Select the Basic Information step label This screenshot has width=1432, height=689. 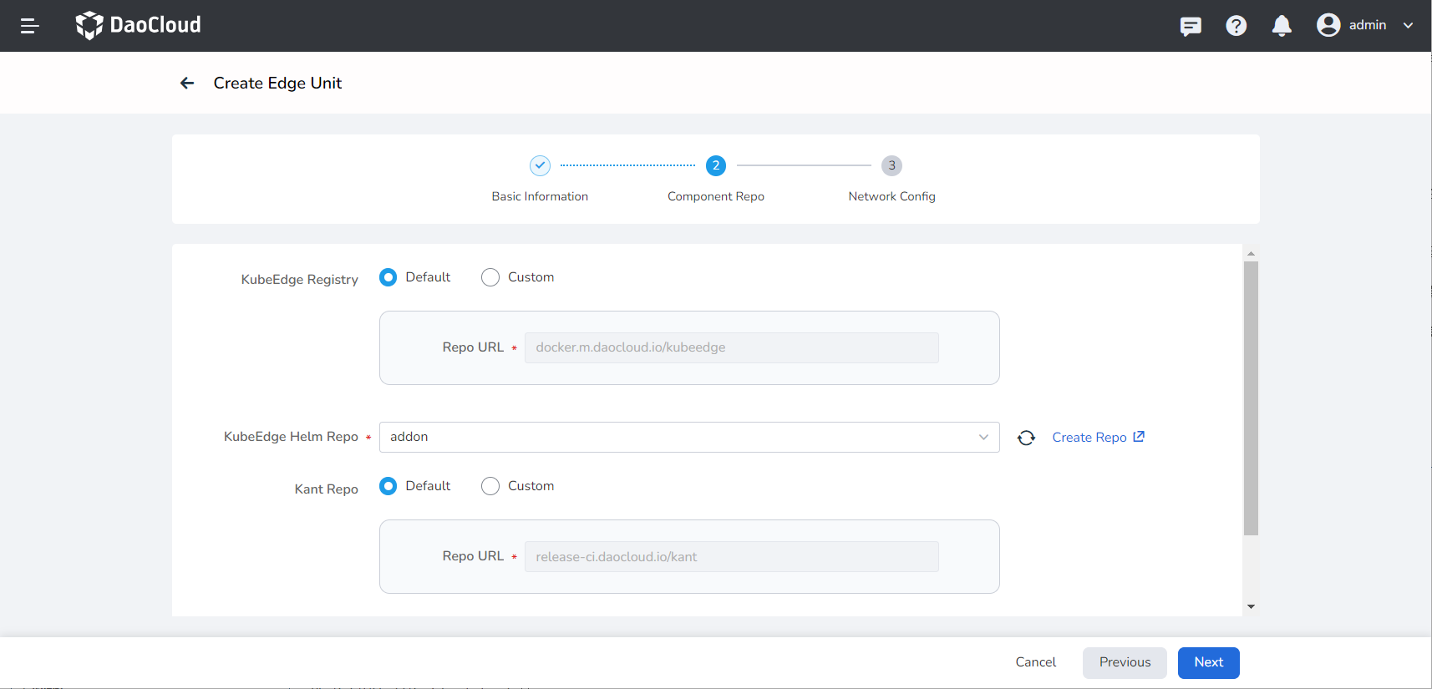540,196
